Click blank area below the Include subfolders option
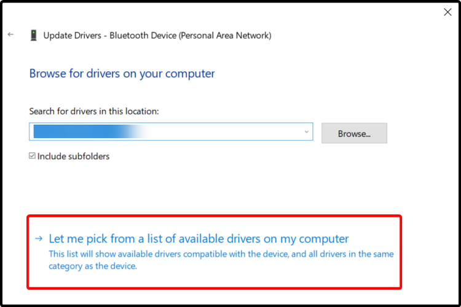This screenshot has width=461, height=307. click(x=184, y=187)
